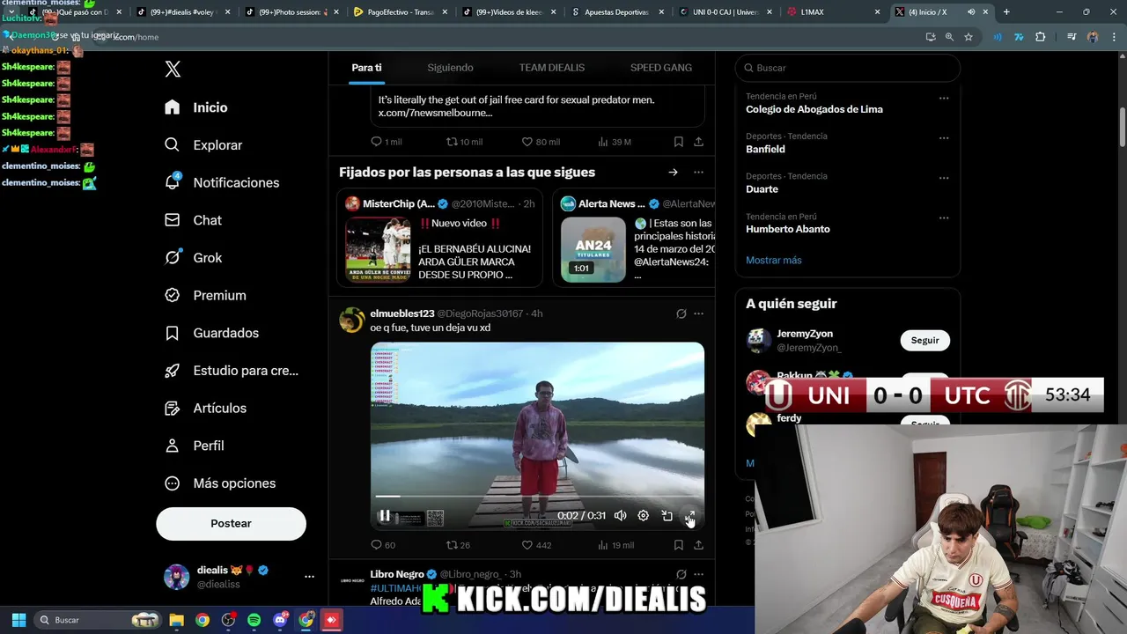Image resolution: width=1127 pixels, height=634 pixels.
Task: Bookmark this page with the star icon
Action: pyautogui.click(x=969, y=37)
